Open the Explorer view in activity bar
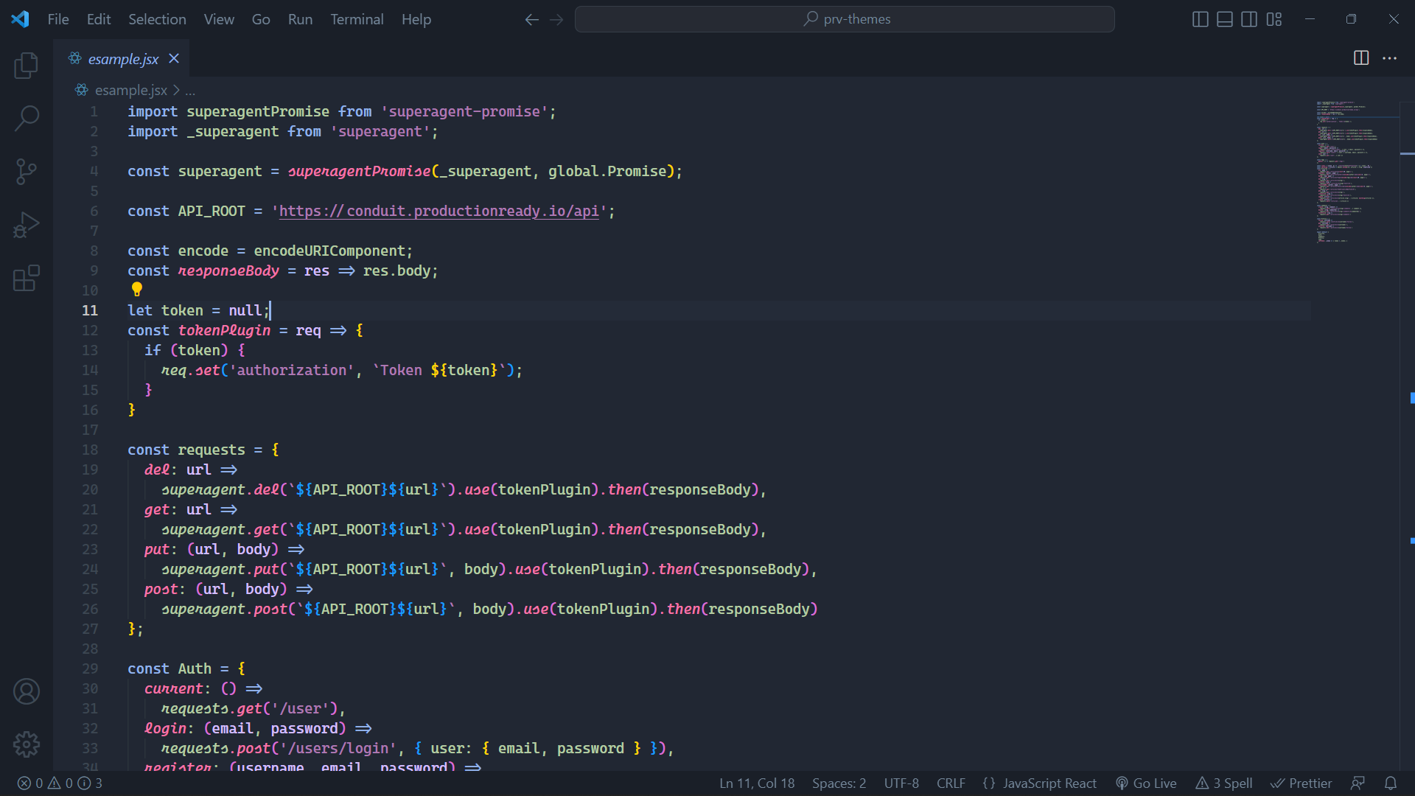Screen dimensions: 1415x796 27,66
